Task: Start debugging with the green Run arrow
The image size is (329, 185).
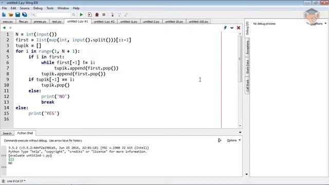Action: pos(81,15)
